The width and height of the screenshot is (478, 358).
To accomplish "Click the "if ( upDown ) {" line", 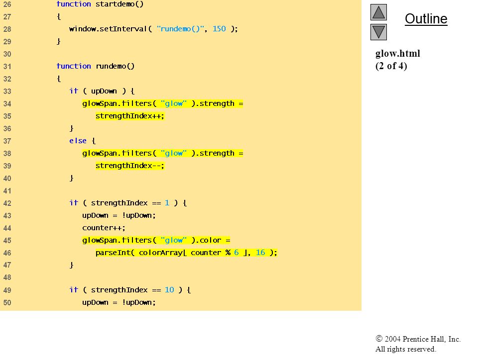I will click(102, 91).
